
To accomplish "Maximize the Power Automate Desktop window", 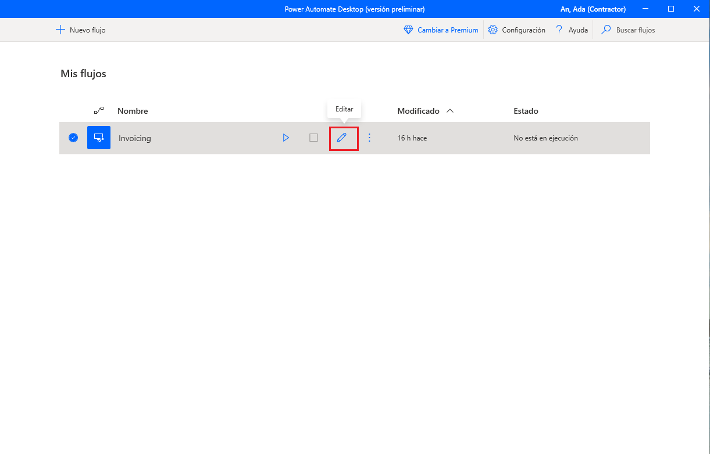I will (671, 9).
